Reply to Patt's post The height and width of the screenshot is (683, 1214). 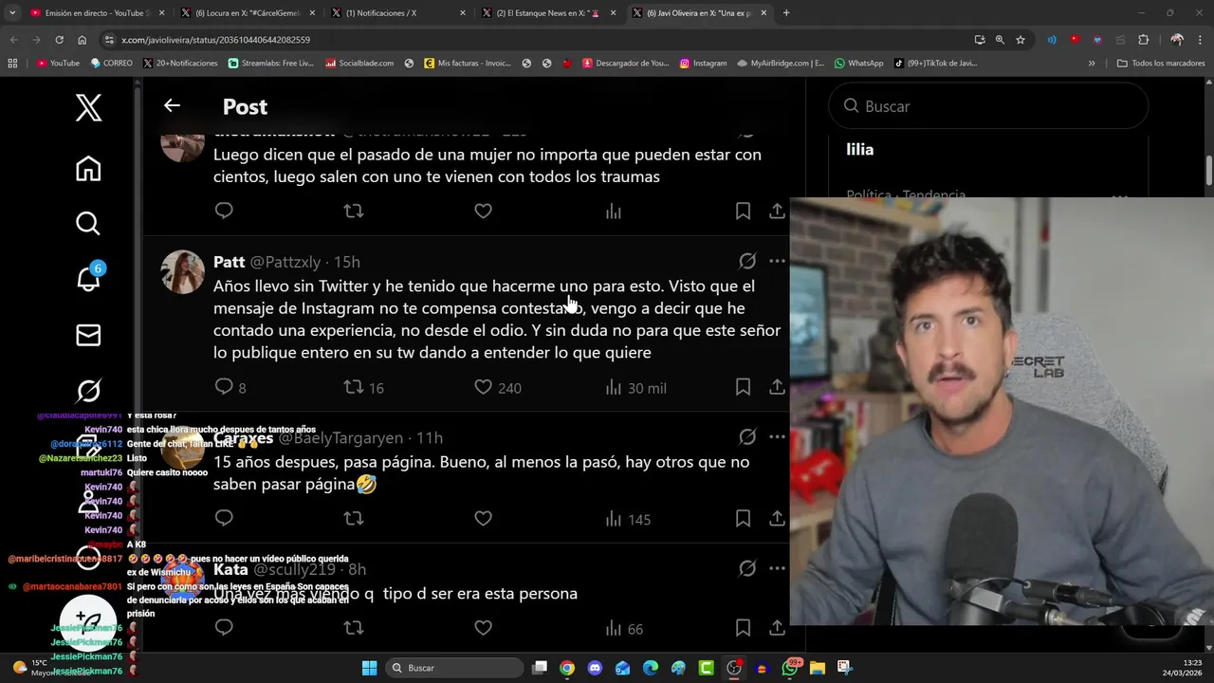tap(224, 387)
